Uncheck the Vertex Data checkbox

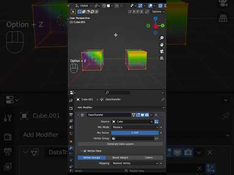pos(85,151)
